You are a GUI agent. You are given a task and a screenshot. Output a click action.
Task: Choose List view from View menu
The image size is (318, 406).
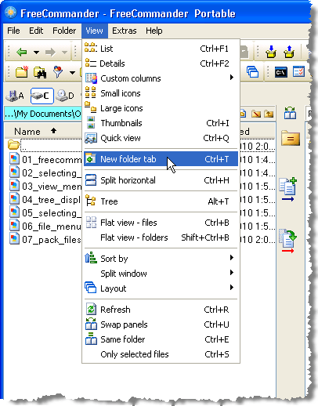click(x=161, y=49)
